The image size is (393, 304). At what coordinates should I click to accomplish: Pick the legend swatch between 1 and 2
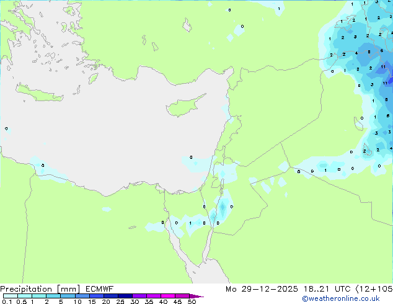[39, 296]
